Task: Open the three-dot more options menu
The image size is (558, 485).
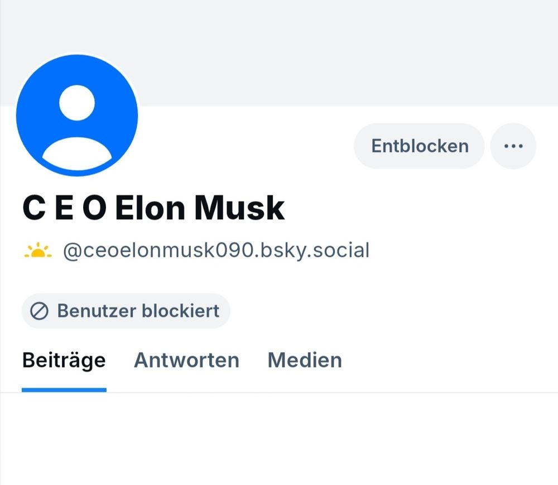Action: (x=513, y=146)
